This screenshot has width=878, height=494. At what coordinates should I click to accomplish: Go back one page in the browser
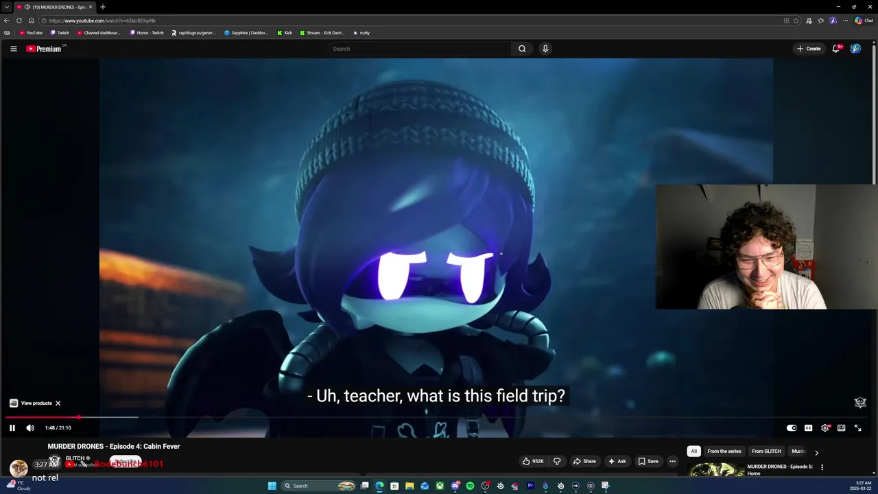[x=7, y=21]
